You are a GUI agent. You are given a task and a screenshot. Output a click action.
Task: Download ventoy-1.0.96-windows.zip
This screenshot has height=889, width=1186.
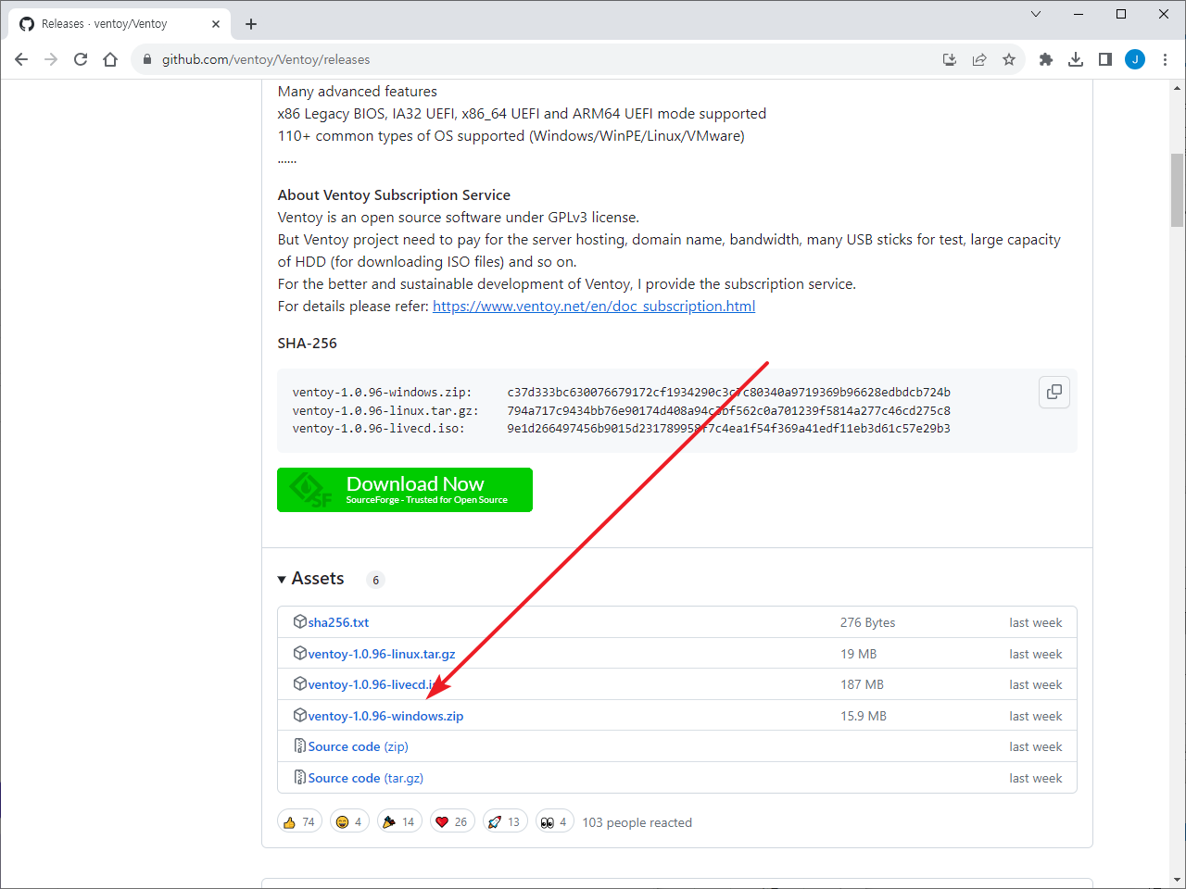(x=385, y=716)
